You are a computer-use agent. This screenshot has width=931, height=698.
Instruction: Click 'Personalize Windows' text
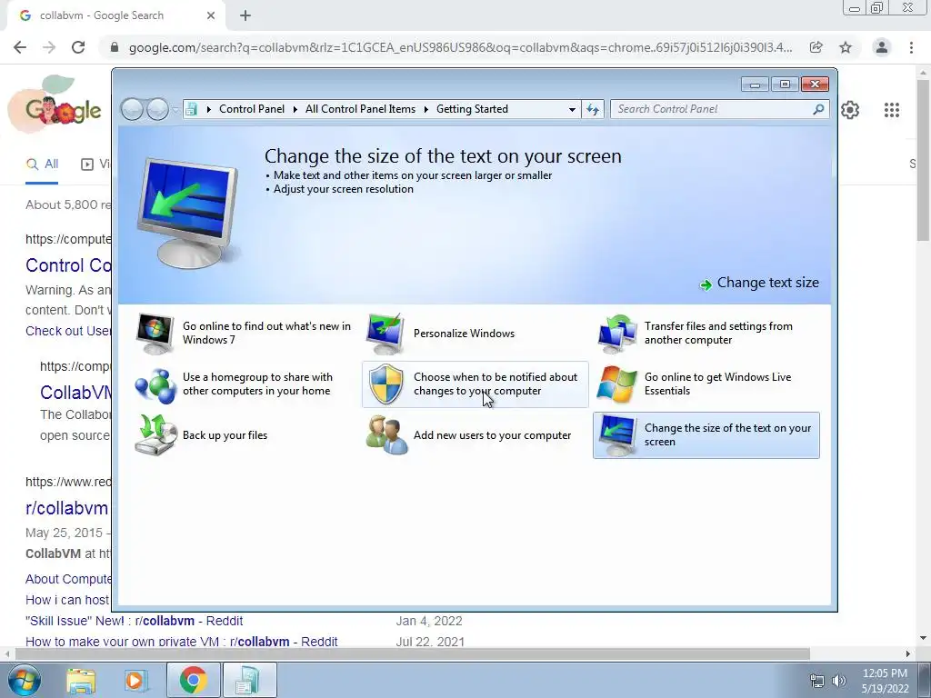[x=465, y=334]
